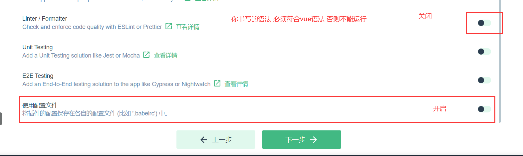Select the Linter / Formatter feature title
Image resolution: width=523 pixels, height=156 pixels.
click(45, 19)
